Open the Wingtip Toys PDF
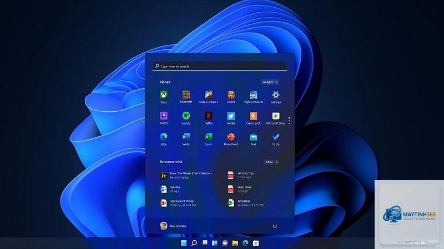The height and width of the screenshot is (249, 444). click(x=241, y=175)
